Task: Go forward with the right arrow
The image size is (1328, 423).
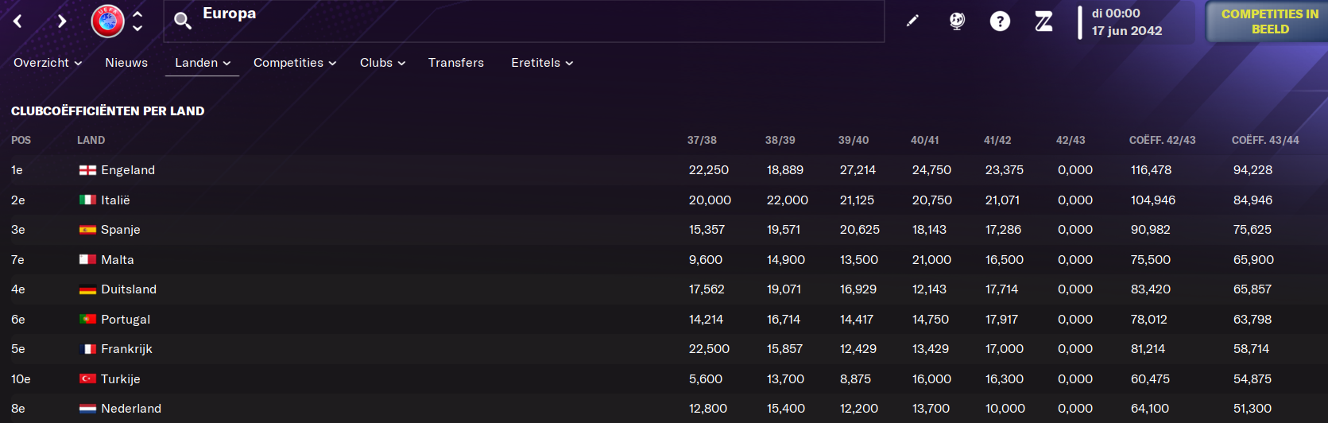Action: [62, 21]
